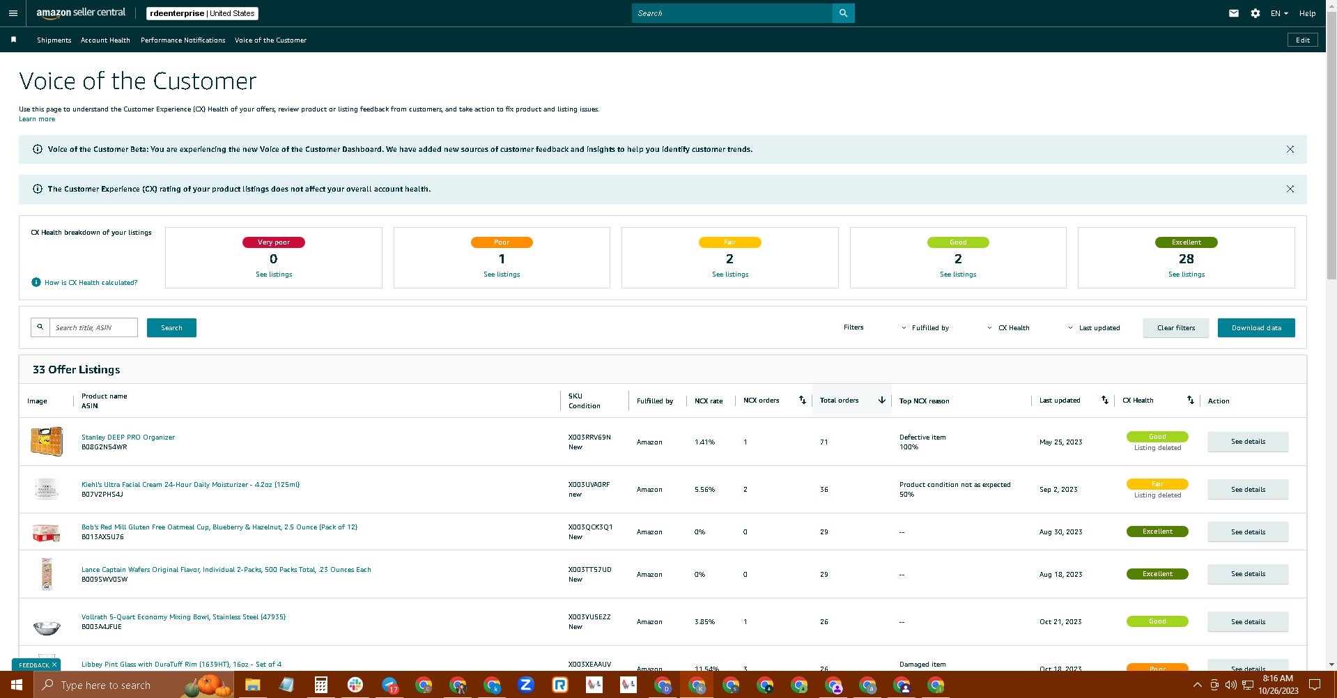See details for Vollrath Mixing Bowl

1248,621
